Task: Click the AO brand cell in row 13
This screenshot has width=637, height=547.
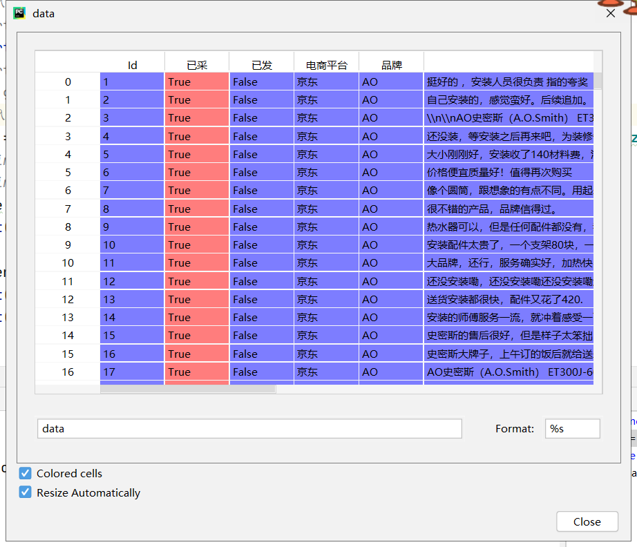Action: (x=391, y=317)
